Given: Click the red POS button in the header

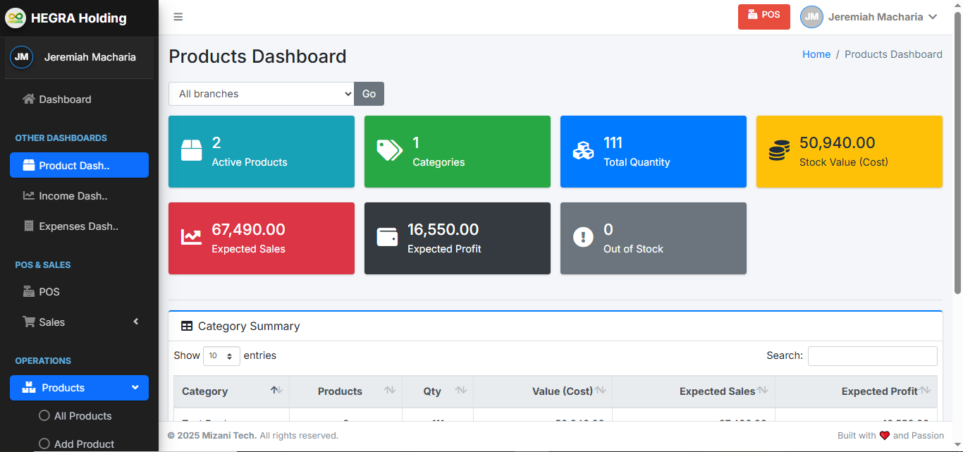Looking at the screenshot, I should (x=763, y=16).
